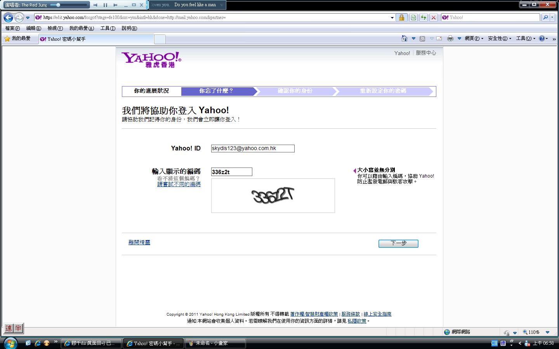This screenshot has height=349, width=559.
Task: Open the 檢視(V) menu
Action: coord(55,28)
